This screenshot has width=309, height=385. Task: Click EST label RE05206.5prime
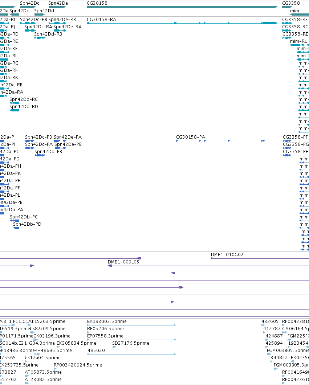point(105,329)
